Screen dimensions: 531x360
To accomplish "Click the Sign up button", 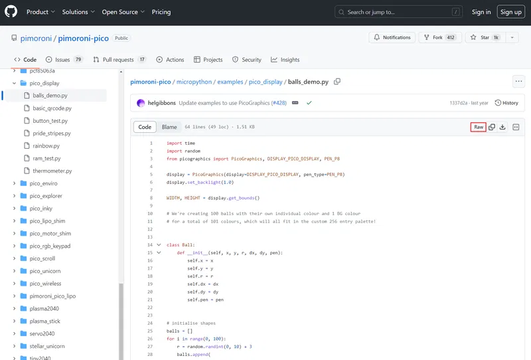I will [x=510, y=12].
